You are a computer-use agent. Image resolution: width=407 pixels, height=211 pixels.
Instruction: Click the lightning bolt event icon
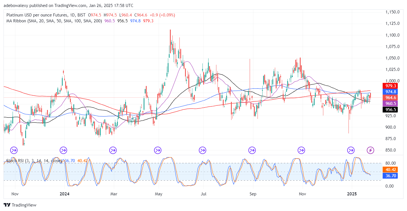(370, 150)
